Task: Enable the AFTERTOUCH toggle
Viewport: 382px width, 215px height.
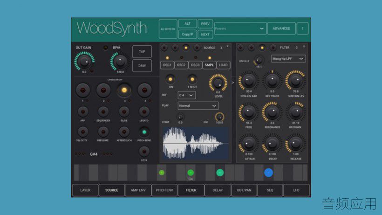Action: click(x=124, y=132)
